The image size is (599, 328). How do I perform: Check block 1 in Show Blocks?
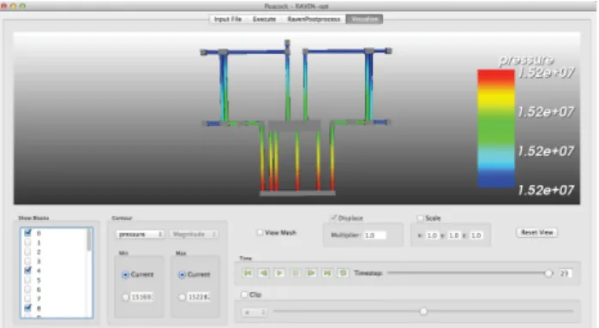(27, 242)
